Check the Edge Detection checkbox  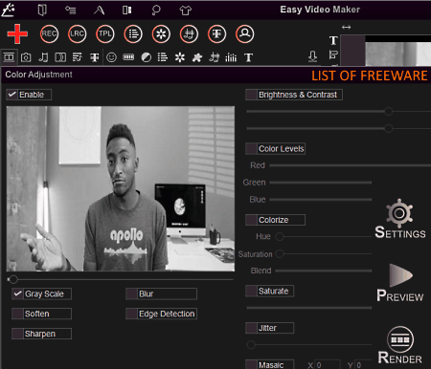click(x=131, y=314)
